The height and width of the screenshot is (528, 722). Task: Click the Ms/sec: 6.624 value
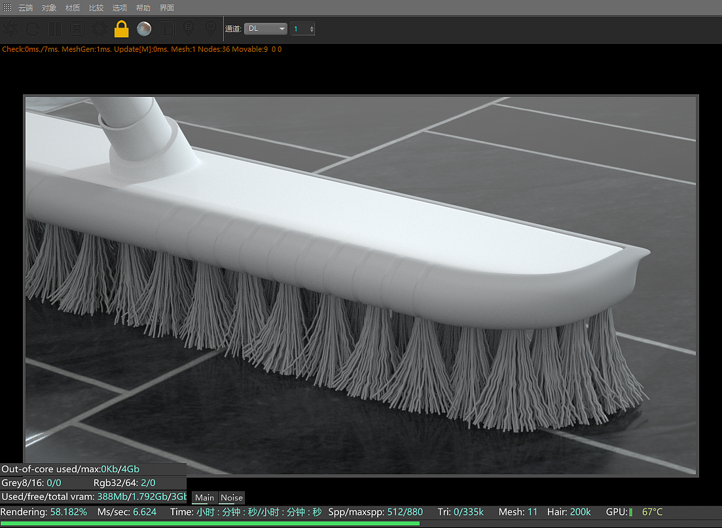[x=126, y=512]
